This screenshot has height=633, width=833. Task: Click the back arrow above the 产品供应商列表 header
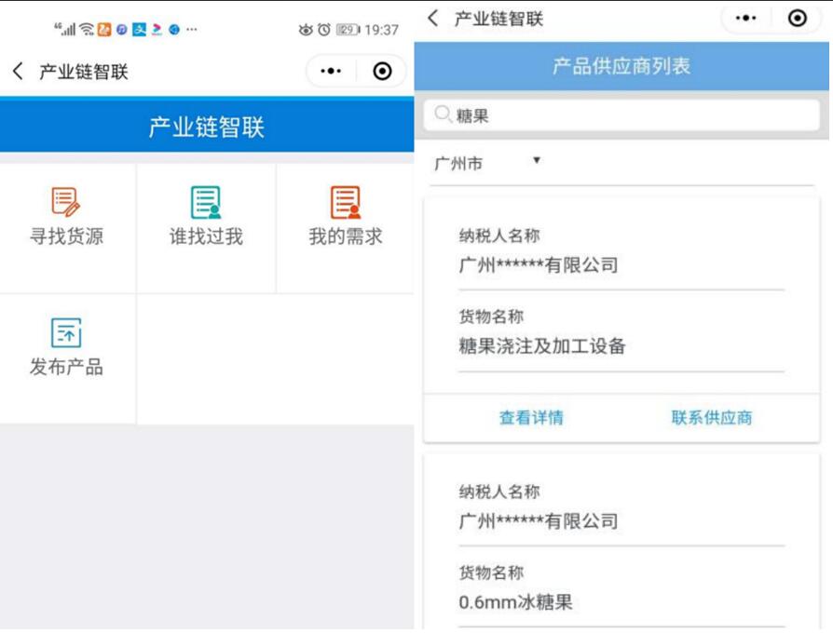pyautogui.click(x=432, y=19)
